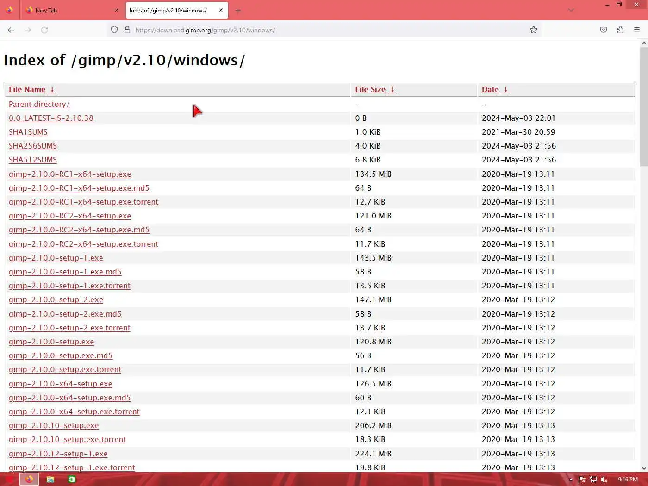
Task: Open gimp-2.10.10-setup.exe.torrent link
Action: (x=67, y=439)
